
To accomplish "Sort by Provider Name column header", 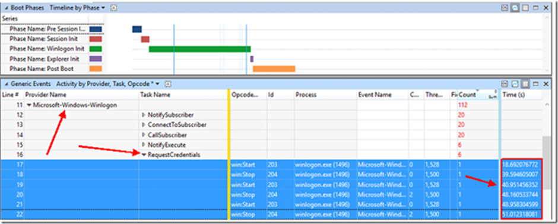I will coord(45,95).
